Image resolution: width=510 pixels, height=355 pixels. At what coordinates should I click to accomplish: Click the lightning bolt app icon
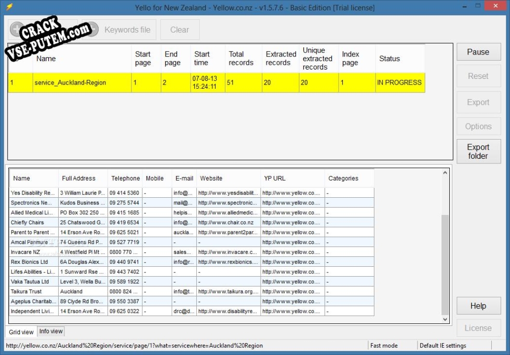[x=9, y=7]
